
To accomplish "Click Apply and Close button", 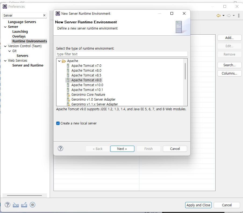I will coord(198,205).
